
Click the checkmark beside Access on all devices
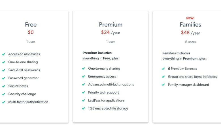click(x=4, y=54)
